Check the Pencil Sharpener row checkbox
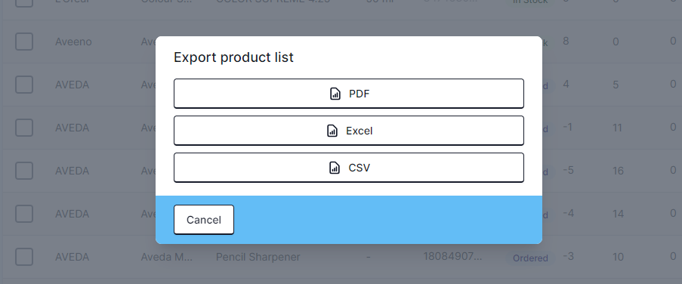Viewport: 682px width, 284px height. (24, 257)
